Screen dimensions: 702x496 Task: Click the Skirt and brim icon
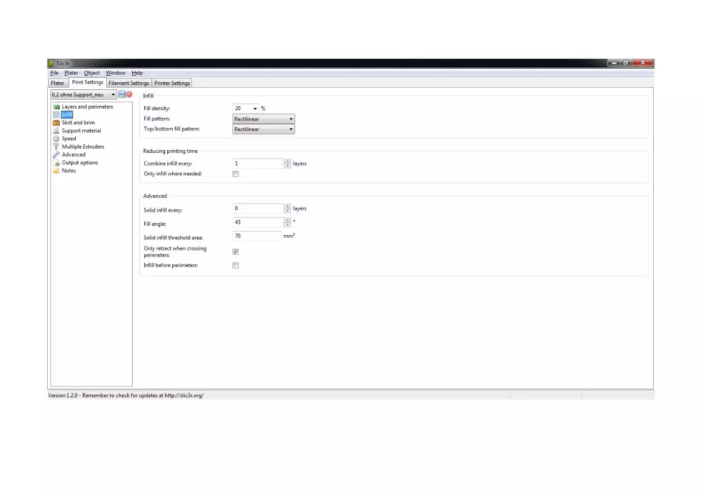(x=56, y=123)
